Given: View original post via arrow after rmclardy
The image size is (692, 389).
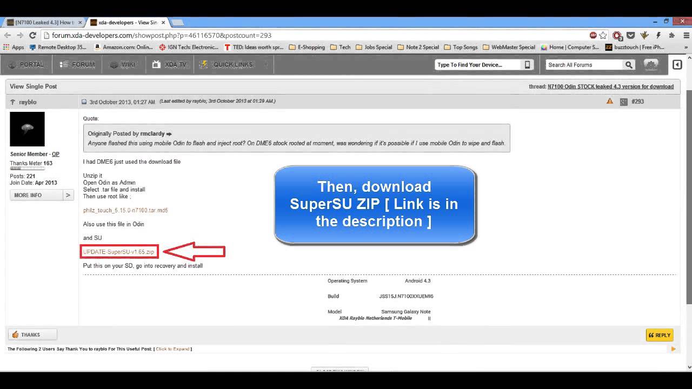Looking at the screenshot, I should [169, 133].
